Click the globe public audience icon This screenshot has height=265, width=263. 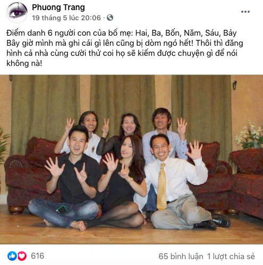point(110,18)
